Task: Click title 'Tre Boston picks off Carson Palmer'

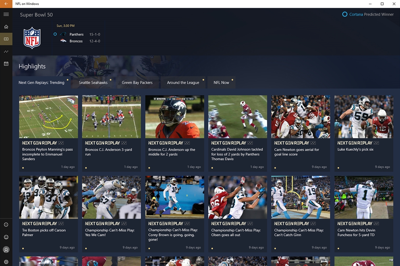Action: click(x=44, y=232)
